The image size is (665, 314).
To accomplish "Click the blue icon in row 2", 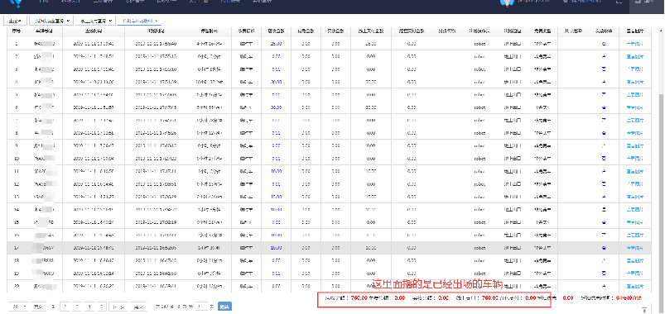I will click(604, 56).
